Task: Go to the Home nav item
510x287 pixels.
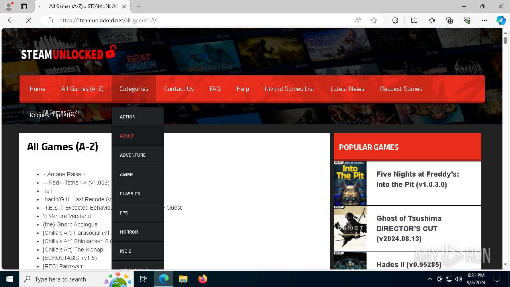Action: [x=37, y=89]
